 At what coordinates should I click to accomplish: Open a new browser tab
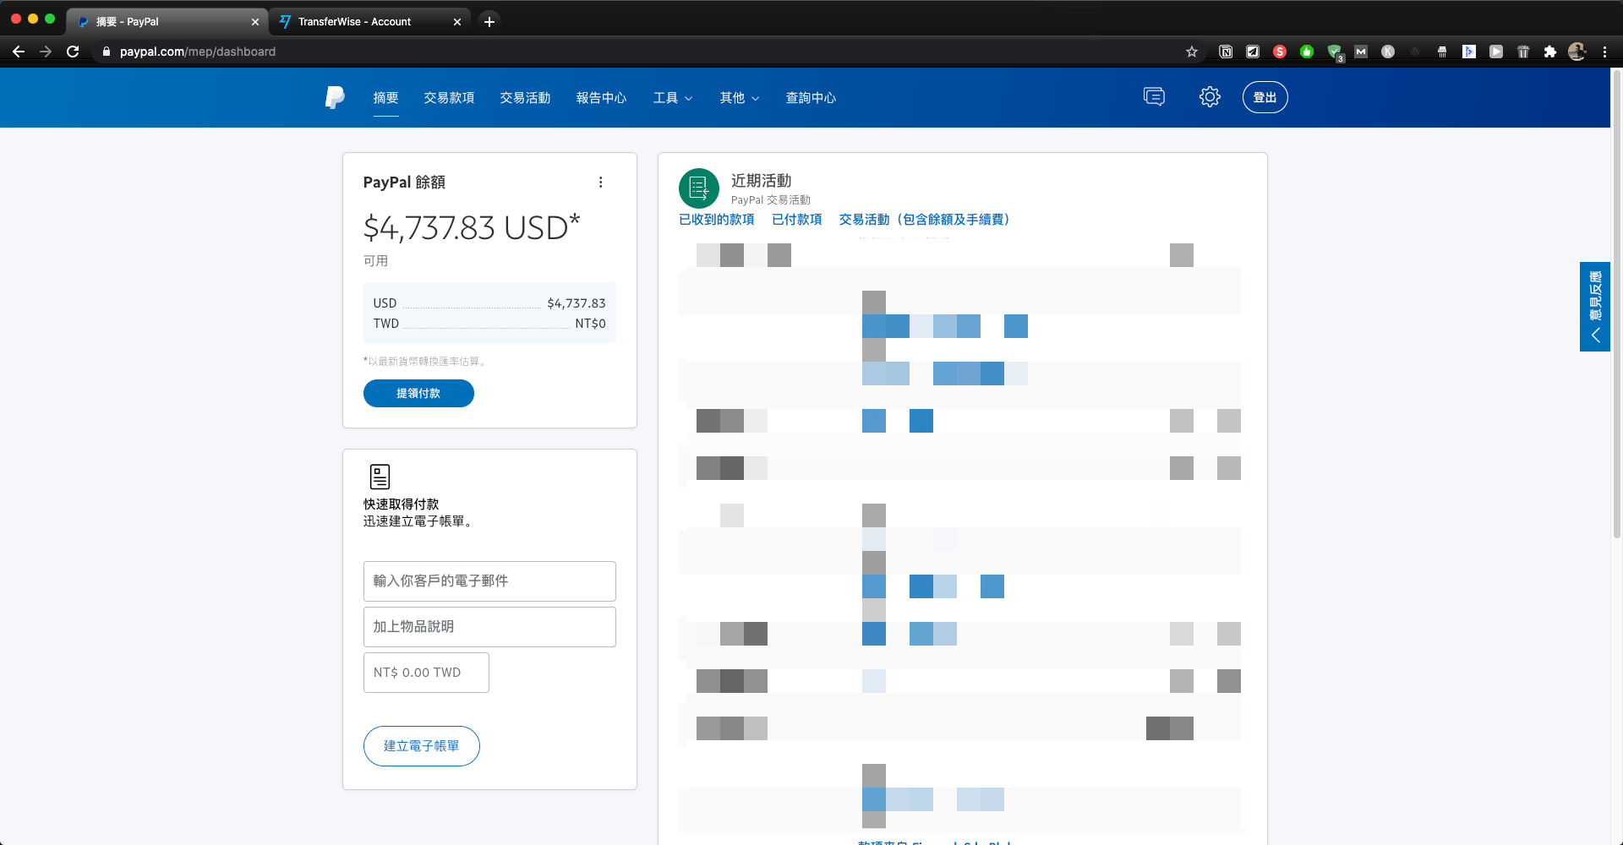click(x=489, y=22)
